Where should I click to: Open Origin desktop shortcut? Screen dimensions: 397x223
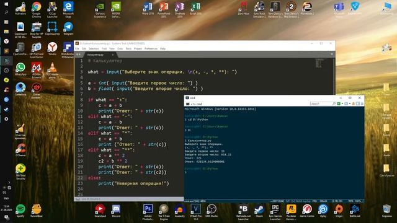click(x=339, y=211)
